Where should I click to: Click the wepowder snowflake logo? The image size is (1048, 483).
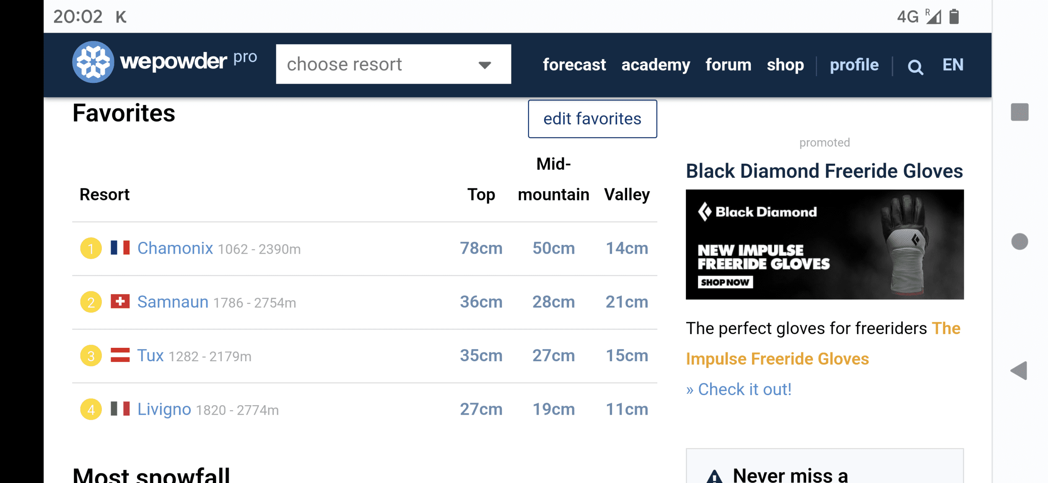(x=93, y=62)
